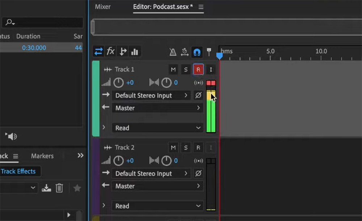The height and width of the screenshot is (221, 362).
Task: Show the Sends track controls
Action: coord(123,51)
